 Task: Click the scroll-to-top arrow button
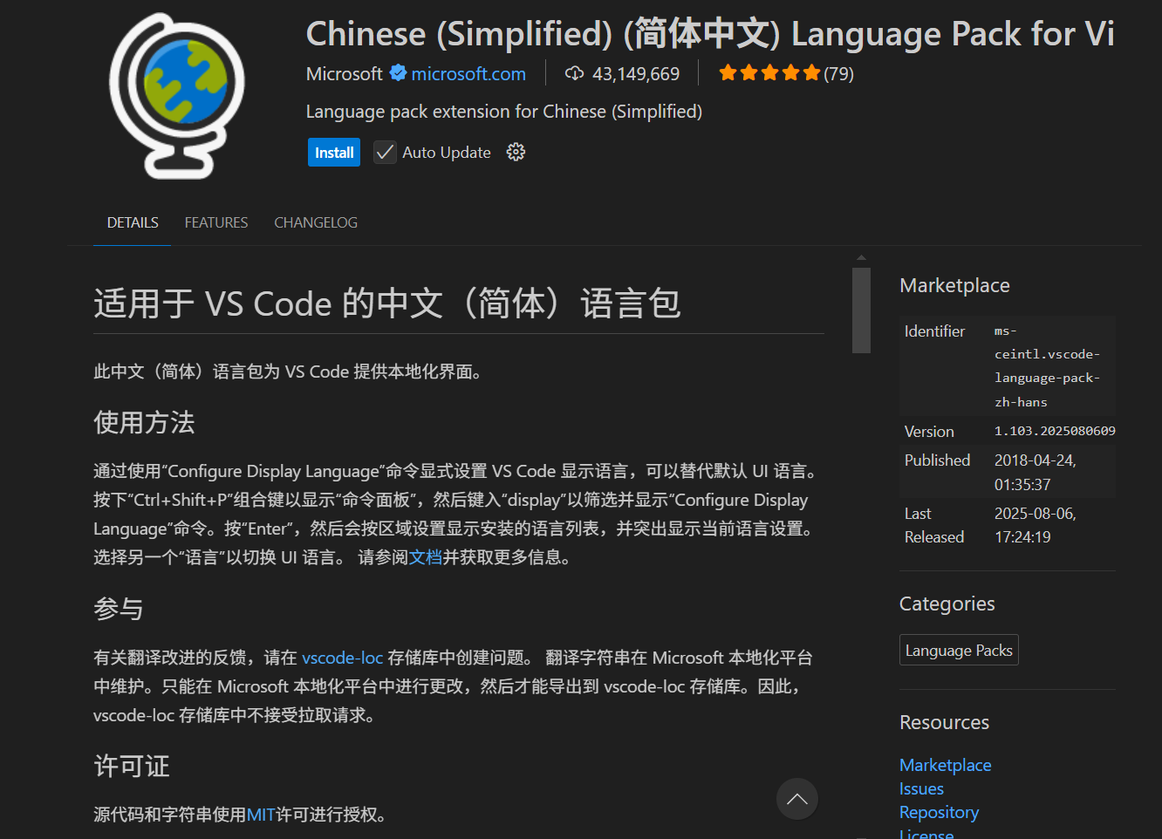(797, 799)
